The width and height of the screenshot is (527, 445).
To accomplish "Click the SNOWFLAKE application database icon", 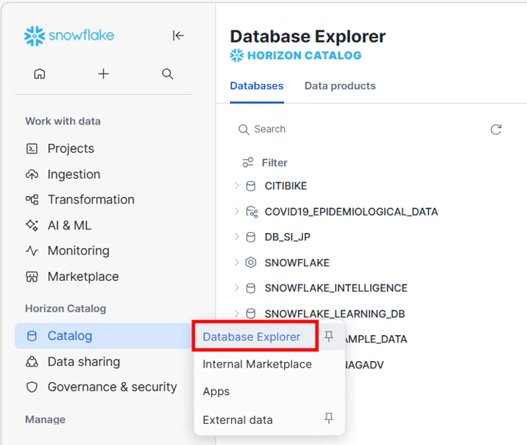I will (251, 263).
